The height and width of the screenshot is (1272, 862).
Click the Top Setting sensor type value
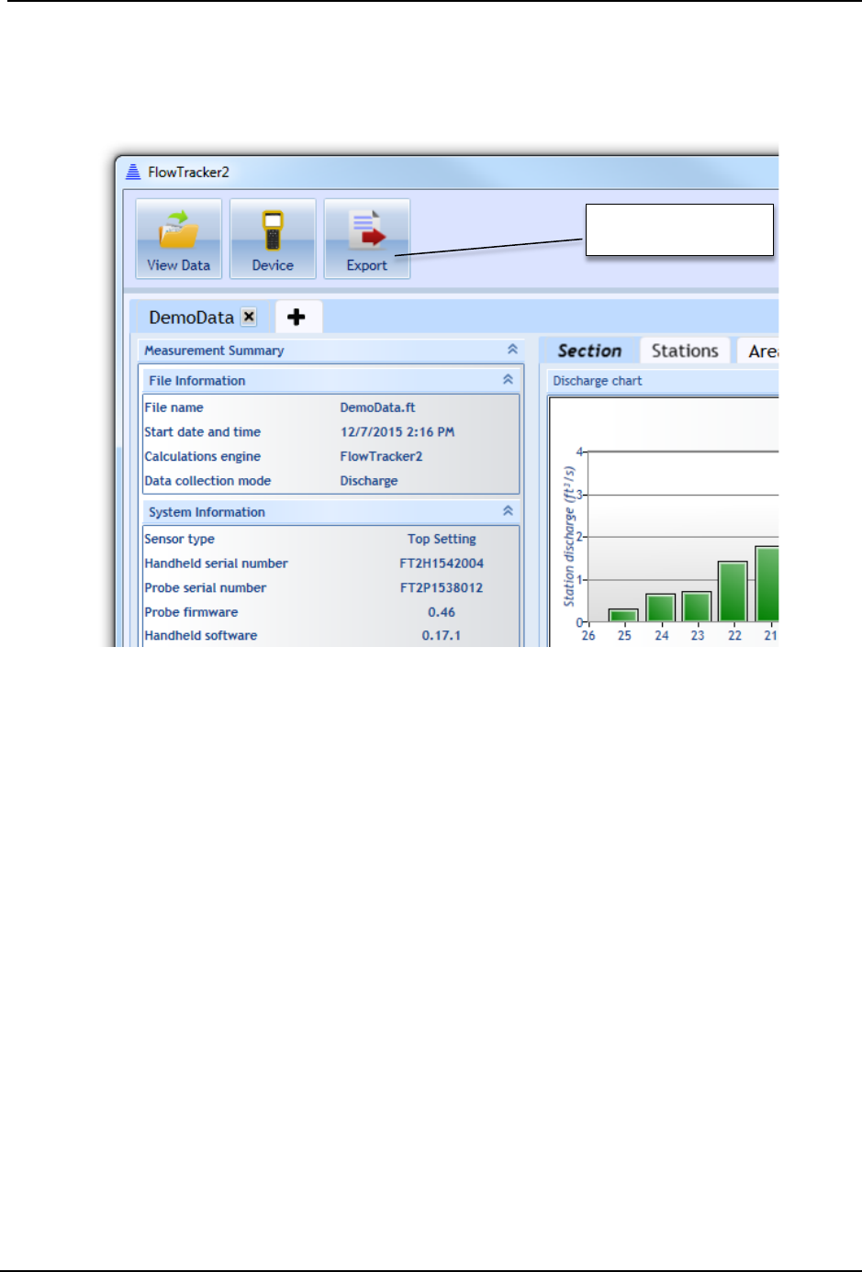point(442,539)
